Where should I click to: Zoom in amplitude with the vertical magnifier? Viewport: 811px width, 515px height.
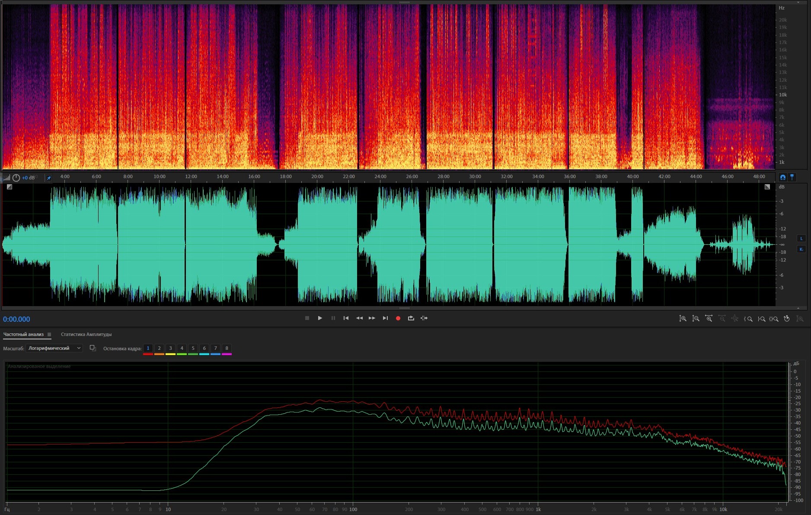(683, 319)
